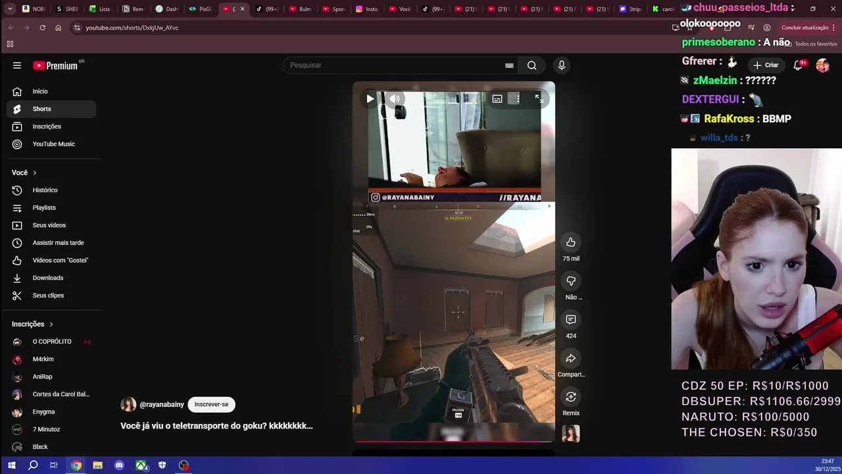This screenshot has height=474, width=842.
Task: Open Xbox app from the taskbar
Action: pyautogui.click(x=141, y=465)
